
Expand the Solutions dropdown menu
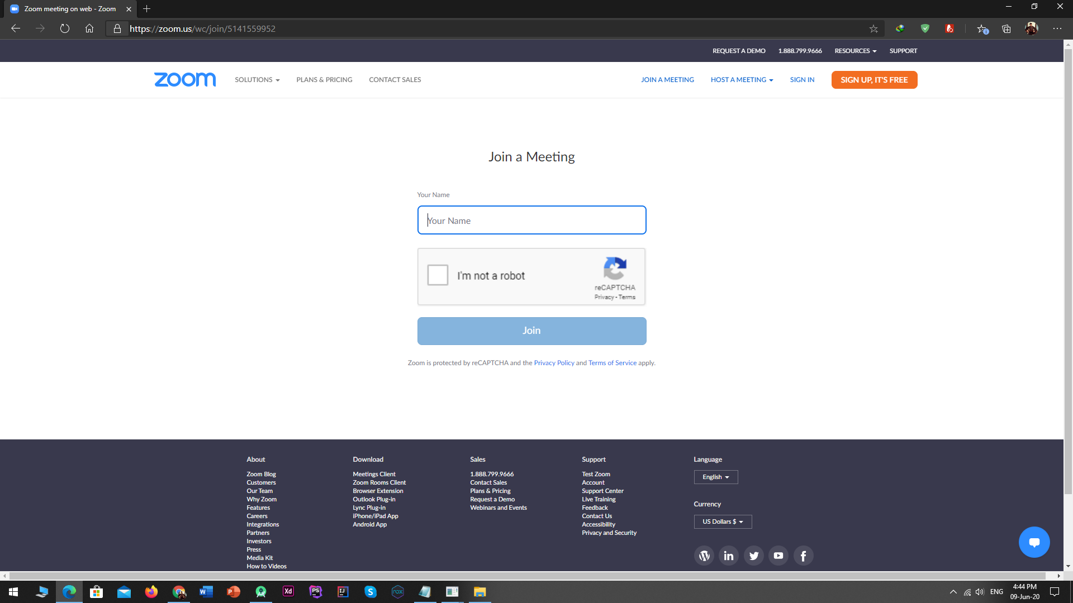257,80
